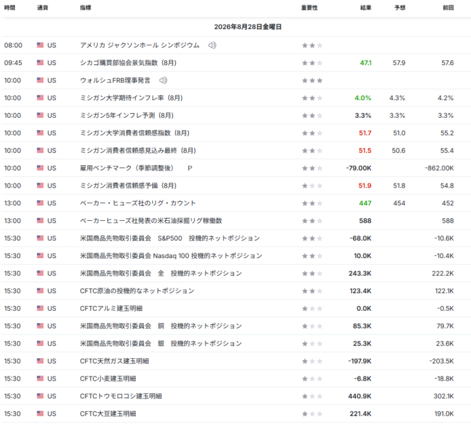Click result value -197.9K
The height and width of the screenshot is (428, 471).
[x=360, y=361]
